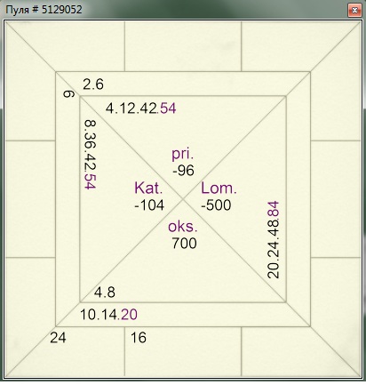366x385 pixels.
Task: Click the whist value 16
Action: [139, 338]
